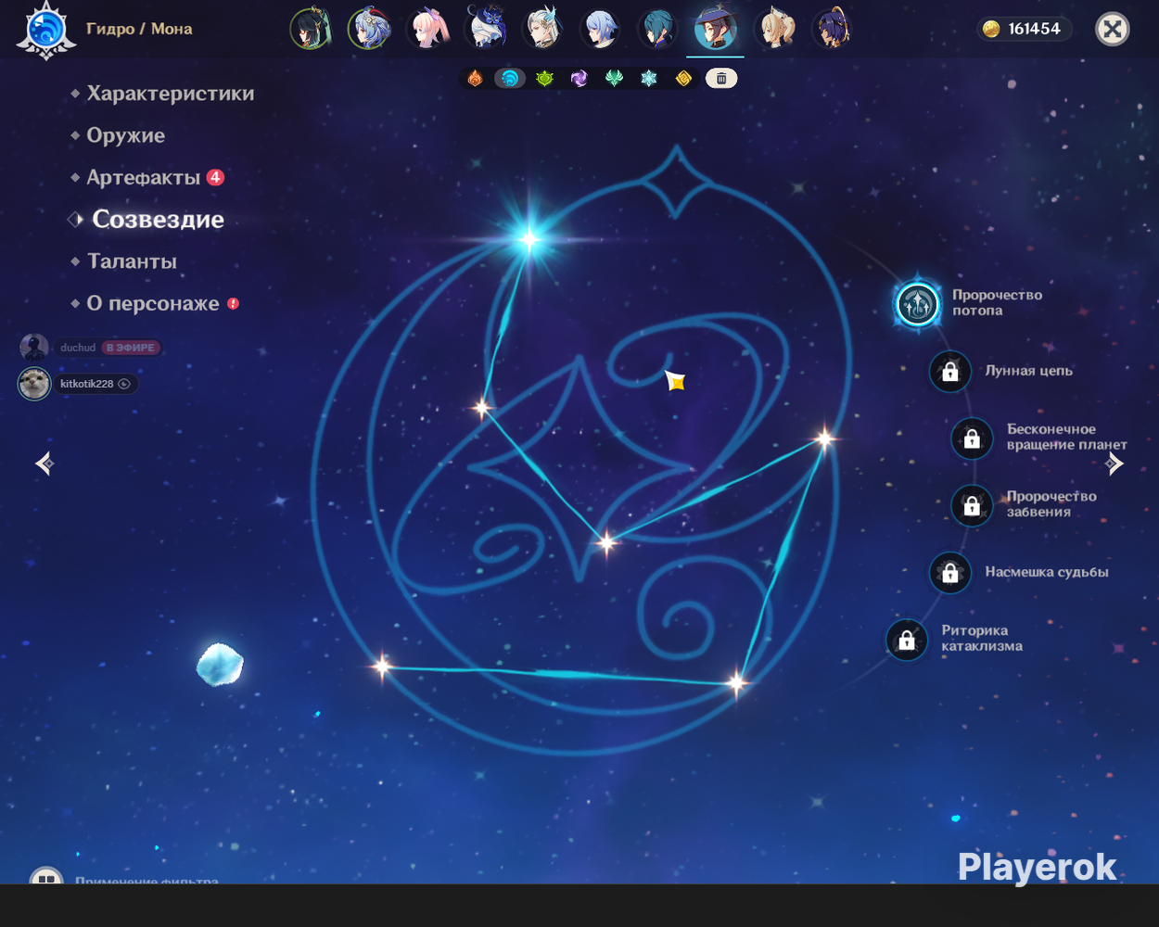Filter characters by Electro element
Viewport: 1159px width, 927px height.
pyautogui.click(x=579, y=79)
